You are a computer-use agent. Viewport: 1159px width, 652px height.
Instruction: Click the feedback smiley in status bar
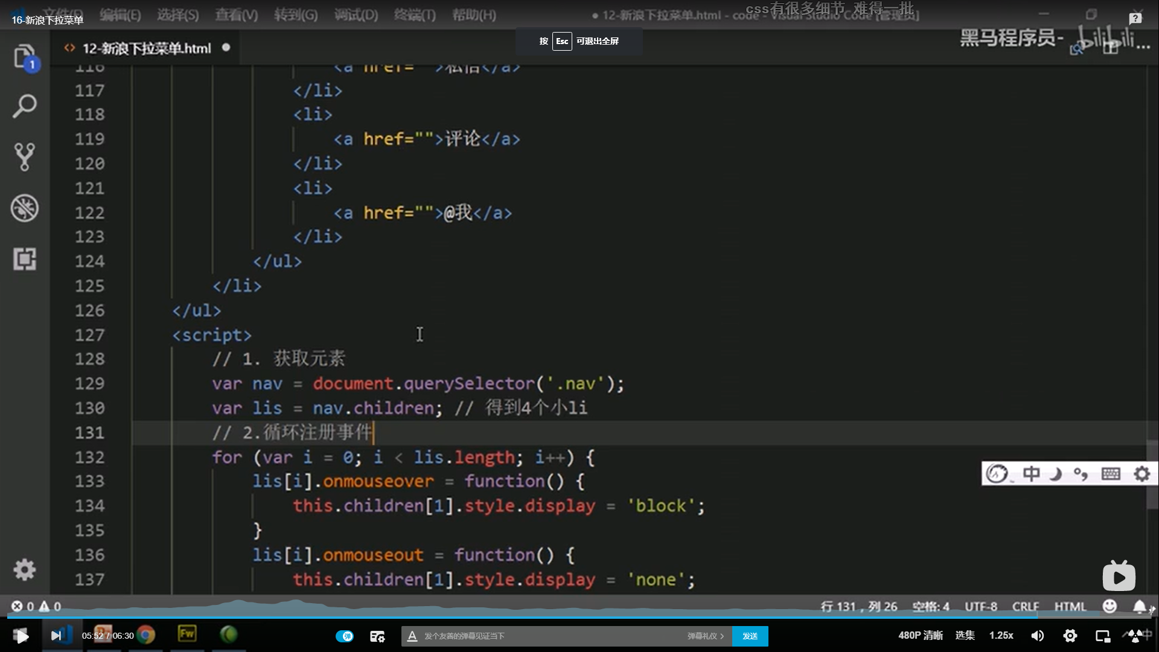click(1110, 606)
